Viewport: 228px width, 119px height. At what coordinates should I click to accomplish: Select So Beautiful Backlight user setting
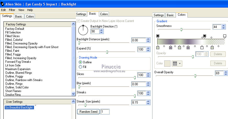[x=19, y=107]
